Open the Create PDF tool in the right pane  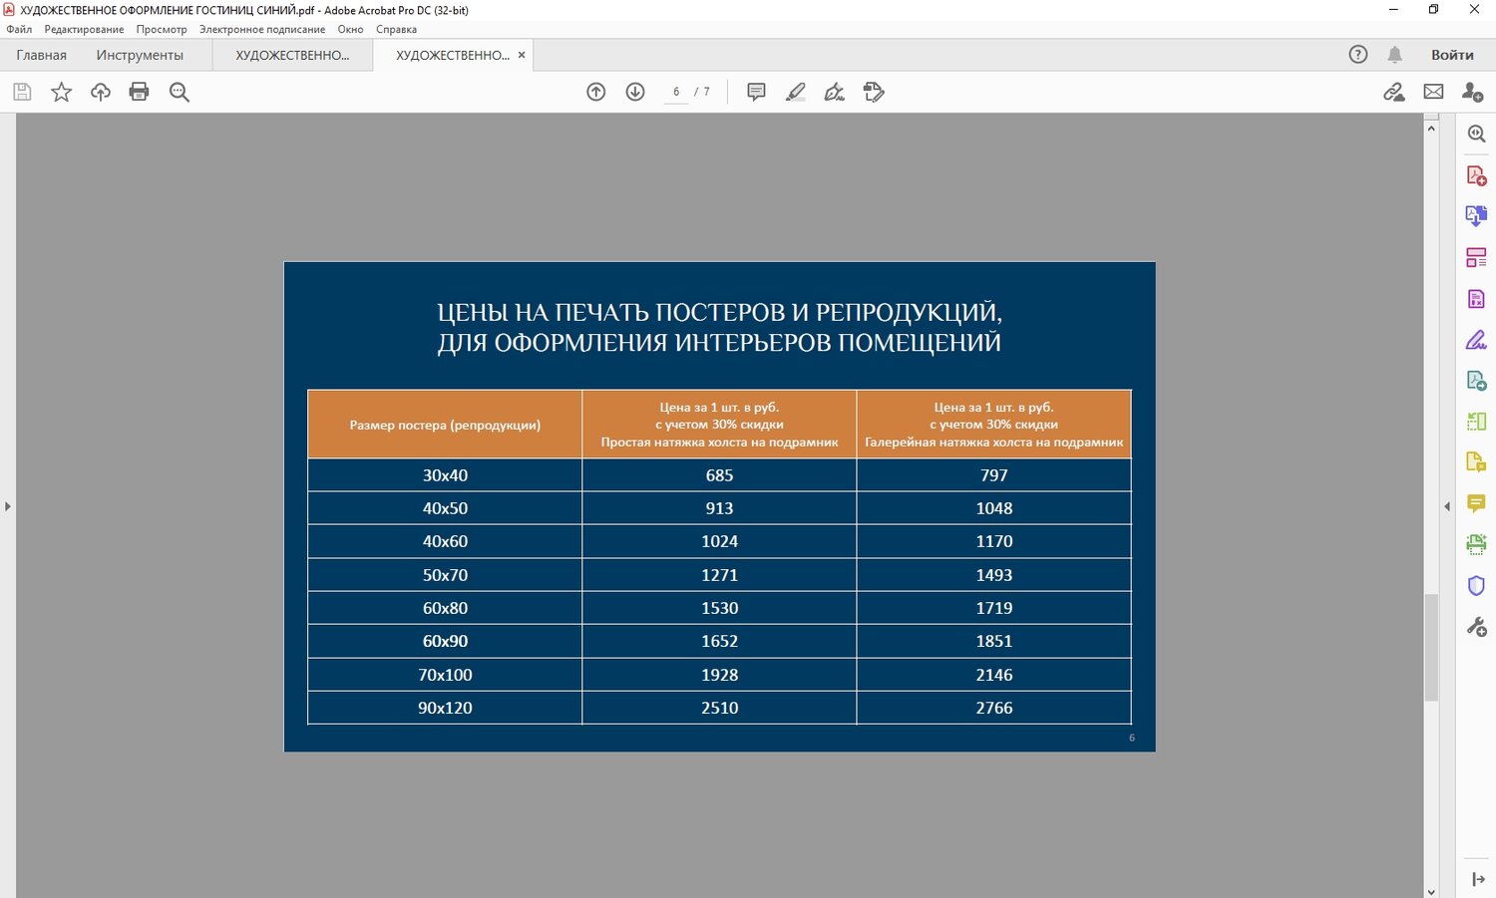pyautogui.click(x=1477, y=175)
